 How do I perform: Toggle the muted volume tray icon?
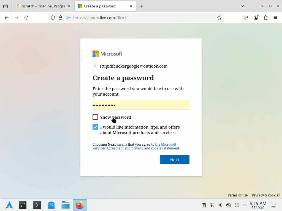click(212, 205)
